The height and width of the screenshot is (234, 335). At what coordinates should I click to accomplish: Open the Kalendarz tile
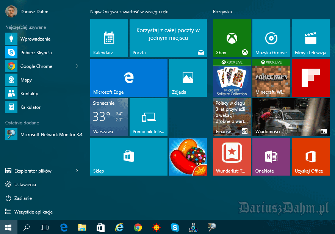coord(109,38)
